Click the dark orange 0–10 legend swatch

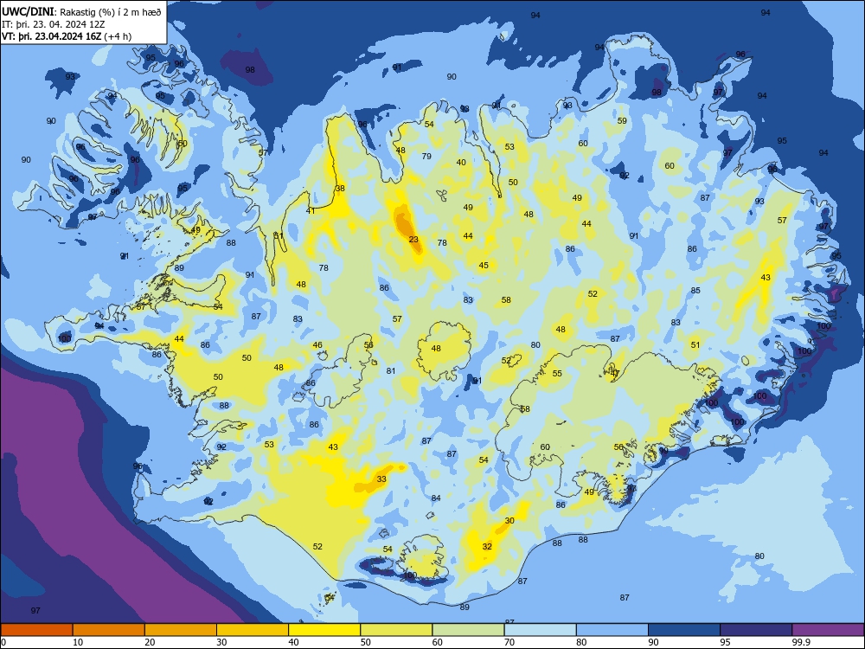pos(36,630)
